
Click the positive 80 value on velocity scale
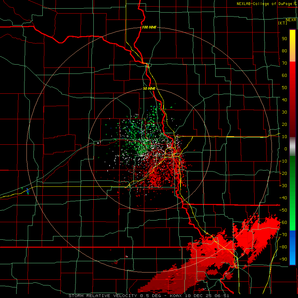click(x=284, y=51)
